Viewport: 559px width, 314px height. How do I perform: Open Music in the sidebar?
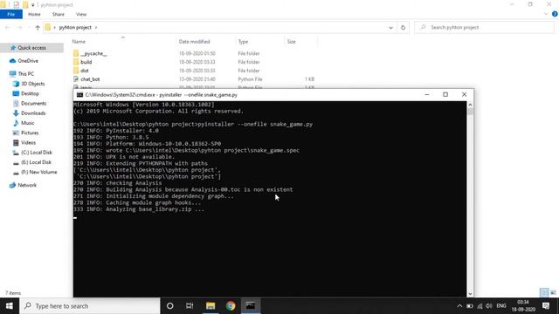pos(27,123)
